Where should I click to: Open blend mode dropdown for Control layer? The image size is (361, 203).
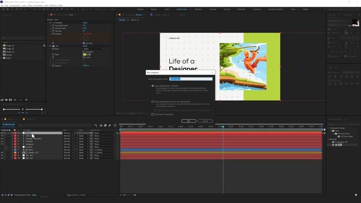(68, 147)
